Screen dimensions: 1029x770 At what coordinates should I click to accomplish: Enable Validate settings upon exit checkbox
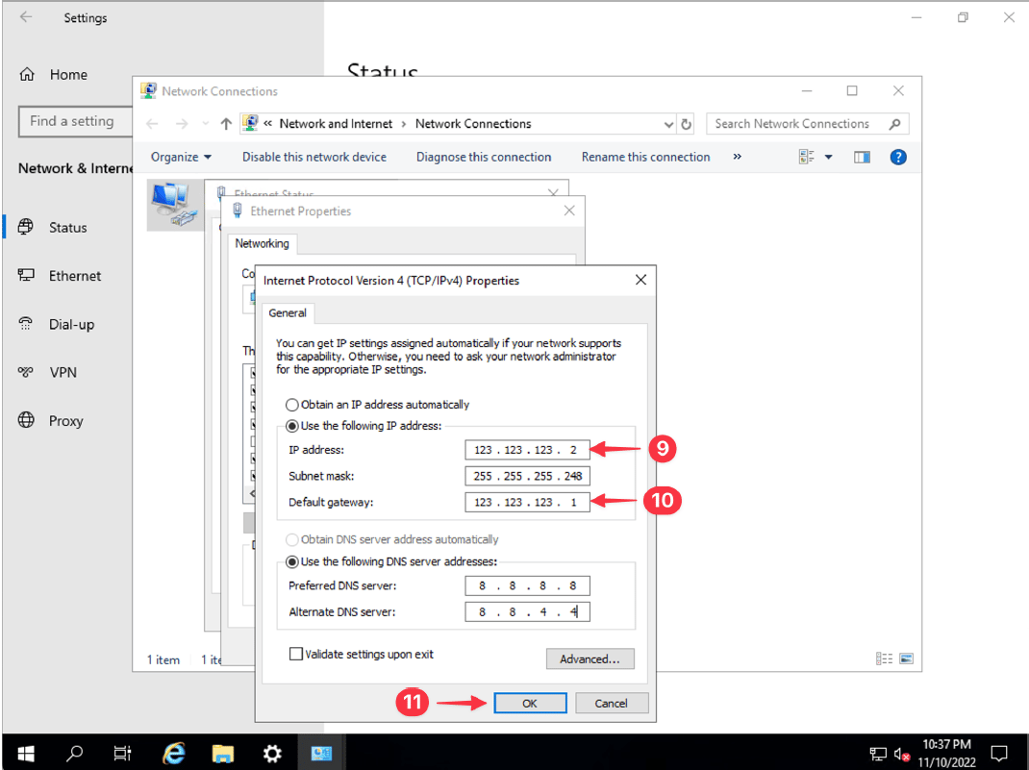(296, 655)
